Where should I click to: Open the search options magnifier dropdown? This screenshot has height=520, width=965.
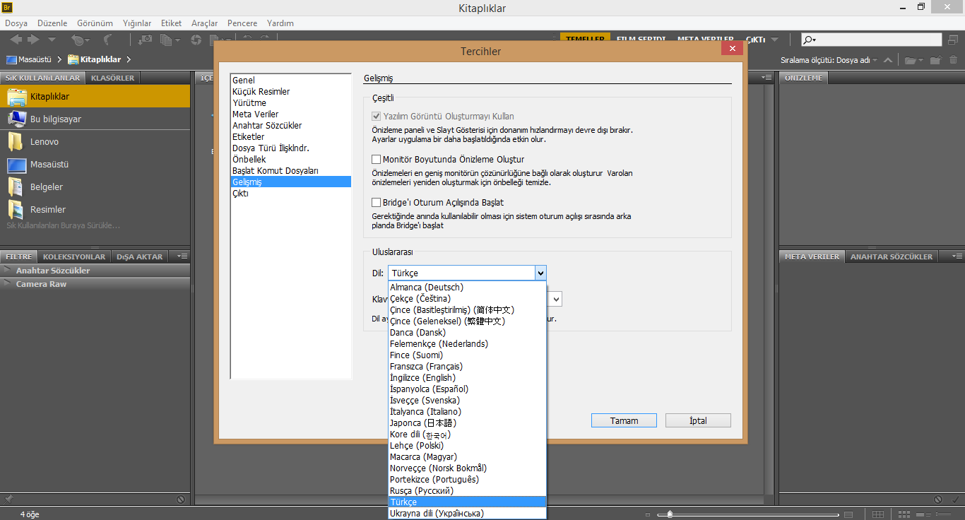point(810,40)
